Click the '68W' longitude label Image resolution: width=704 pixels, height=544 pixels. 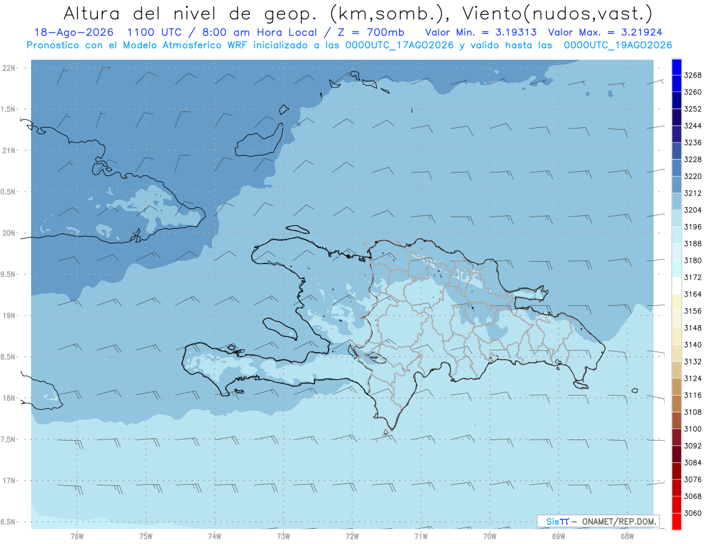pos(627,536)
